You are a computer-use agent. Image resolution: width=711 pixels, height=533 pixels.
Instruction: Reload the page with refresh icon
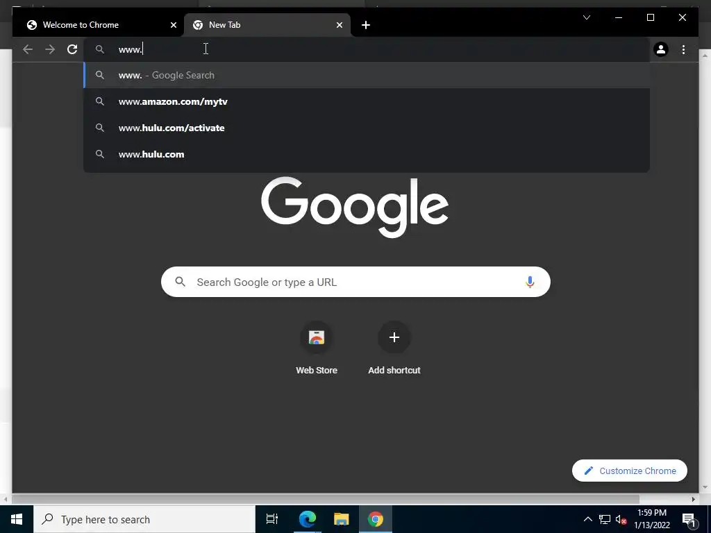pyautogui.click(x=72, y=49)
